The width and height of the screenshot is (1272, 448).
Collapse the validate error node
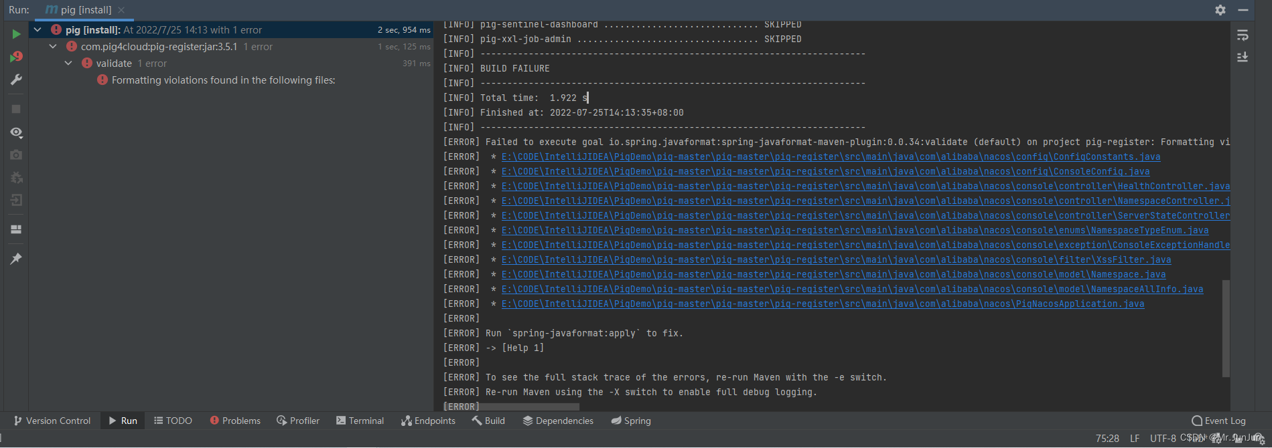point(68,64)
